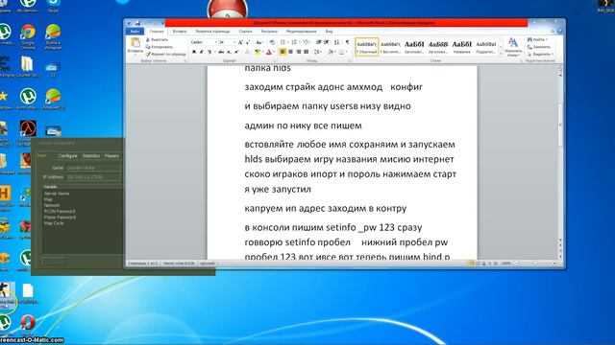Switch to the Вставка (Insert) tab

180,32
